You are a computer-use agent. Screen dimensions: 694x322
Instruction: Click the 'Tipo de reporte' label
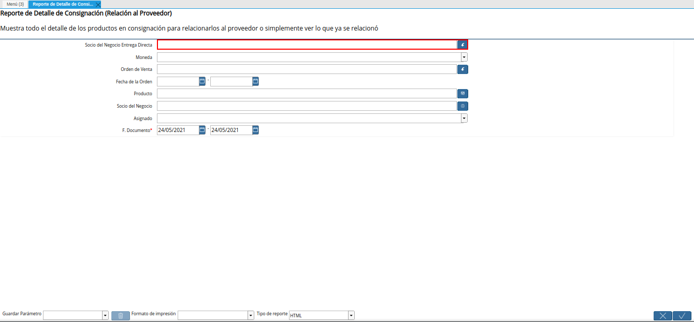coord(272,314)
